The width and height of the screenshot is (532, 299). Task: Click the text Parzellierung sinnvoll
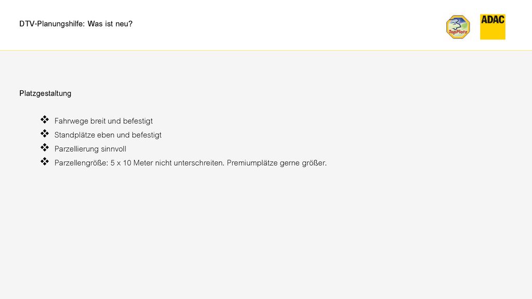click(90, 149)
